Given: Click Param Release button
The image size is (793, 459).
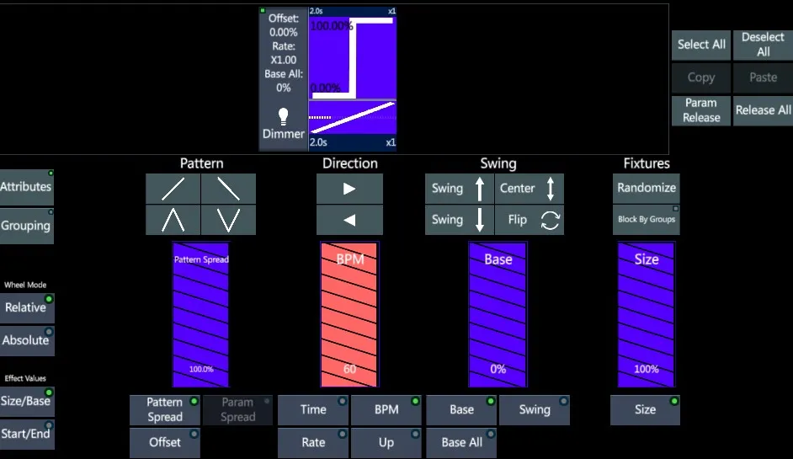Looking at the screenshot, I should (701, 110).
